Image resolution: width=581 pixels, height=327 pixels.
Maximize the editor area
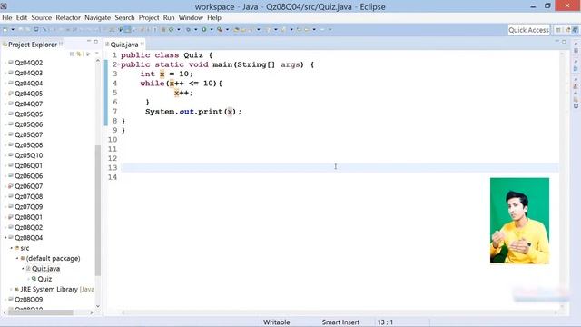click(x=564, y=42)
